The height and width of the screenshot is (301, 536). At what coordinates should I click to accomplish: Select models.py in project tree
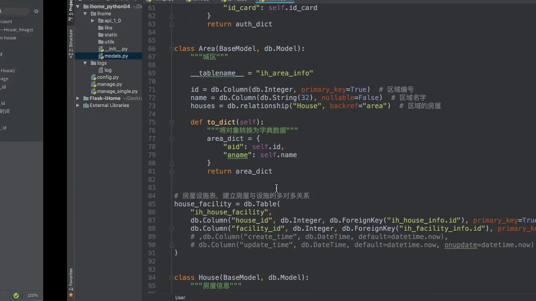click(116, 56)
